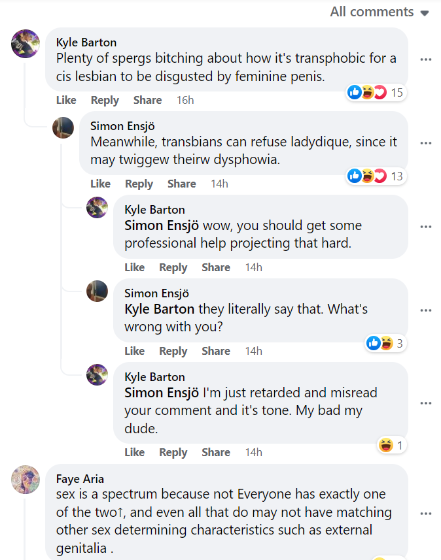
Task: Reply to the 'My bad my dude' comment
Action: (173, 452)
